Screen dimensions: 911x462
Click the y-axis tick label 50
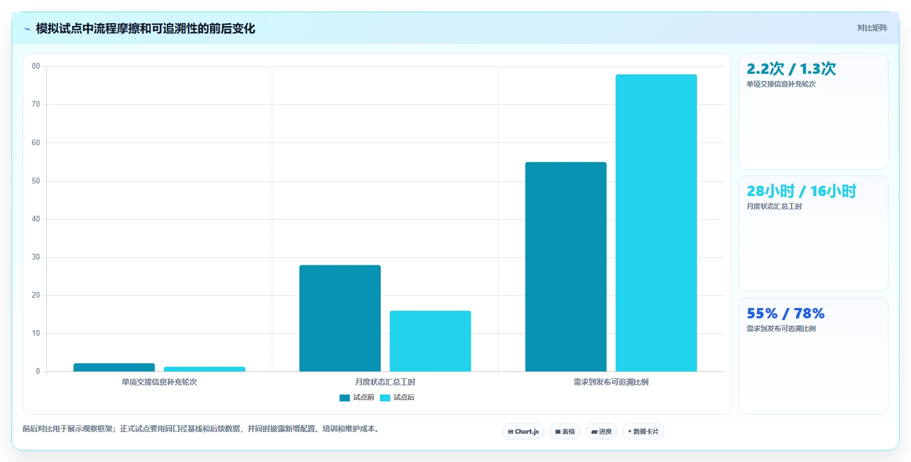click(36, 181)
